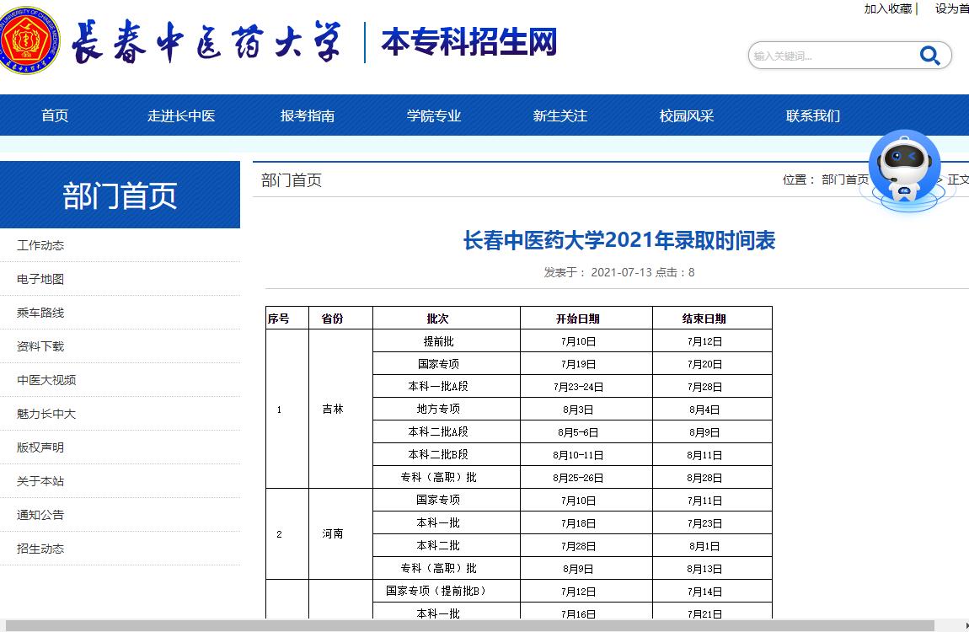Screen dimensions: 969x632
Task: Click the 加入收藏 link
Action: coord(887,8)
